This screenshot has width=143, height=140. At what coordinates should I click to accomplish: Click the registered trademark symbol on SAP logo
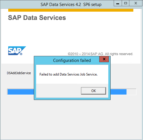click(x=21, y=54)
